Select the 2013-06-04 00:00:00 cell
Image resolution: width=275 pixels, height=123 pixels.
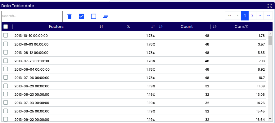pos(32,69)
